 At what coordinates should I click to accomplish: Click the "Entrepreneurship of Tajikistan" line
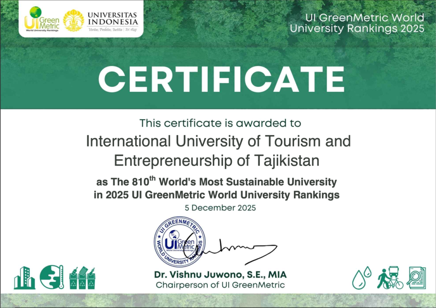point(217,160)
